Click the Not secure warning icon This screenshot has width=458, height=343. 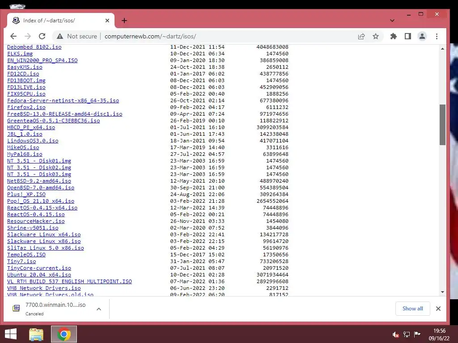(x=60, y=36)
